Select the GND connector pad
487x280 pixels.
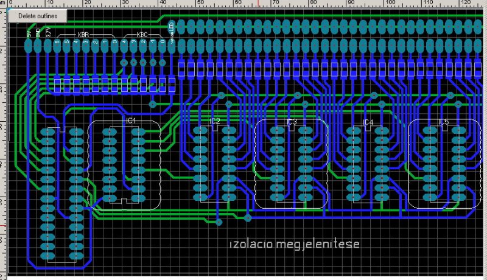pyautogui.click(x=38, y=46)
